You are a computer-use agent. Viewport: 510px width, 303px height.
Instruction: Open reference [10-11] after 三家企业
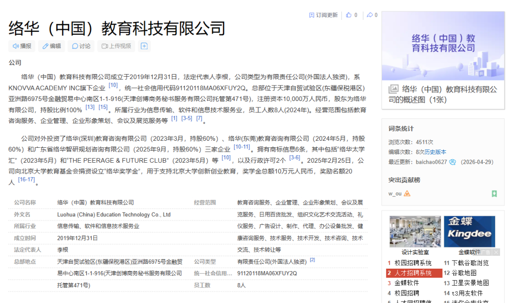pyautogui.click(x=242, y=147)
